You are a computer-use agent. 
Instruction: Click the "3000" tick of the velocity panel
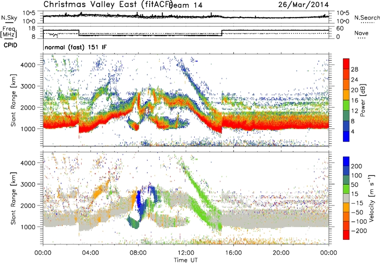[28, 184]
